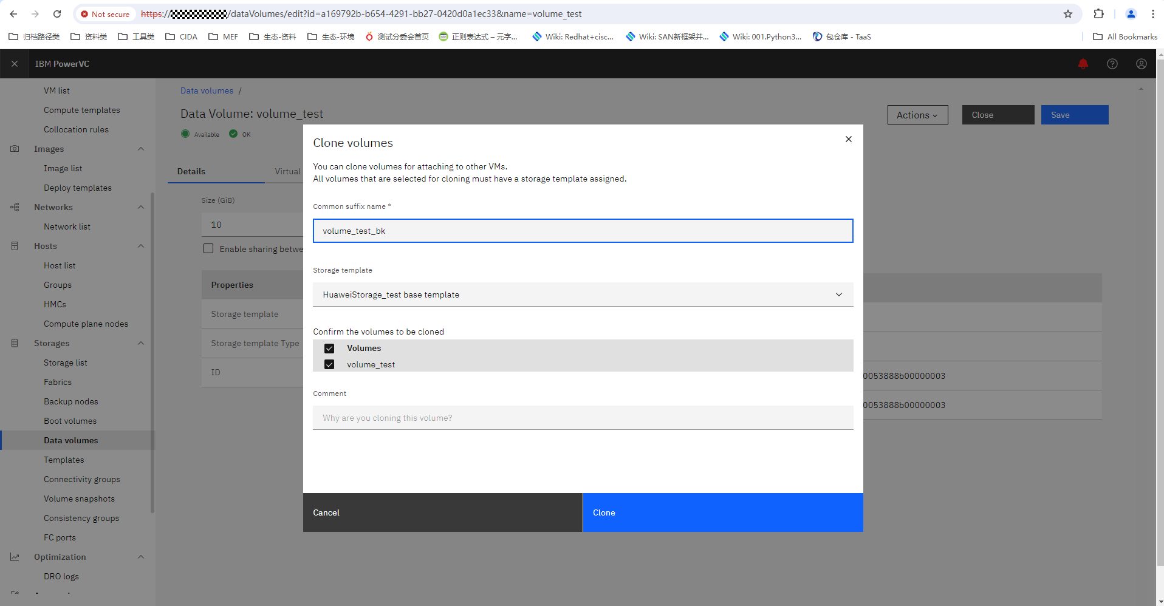Image resolution: width=1164 pixels, height=606 pixels.
Task: Collapse the Images section chevron
Action: point(141,149)
